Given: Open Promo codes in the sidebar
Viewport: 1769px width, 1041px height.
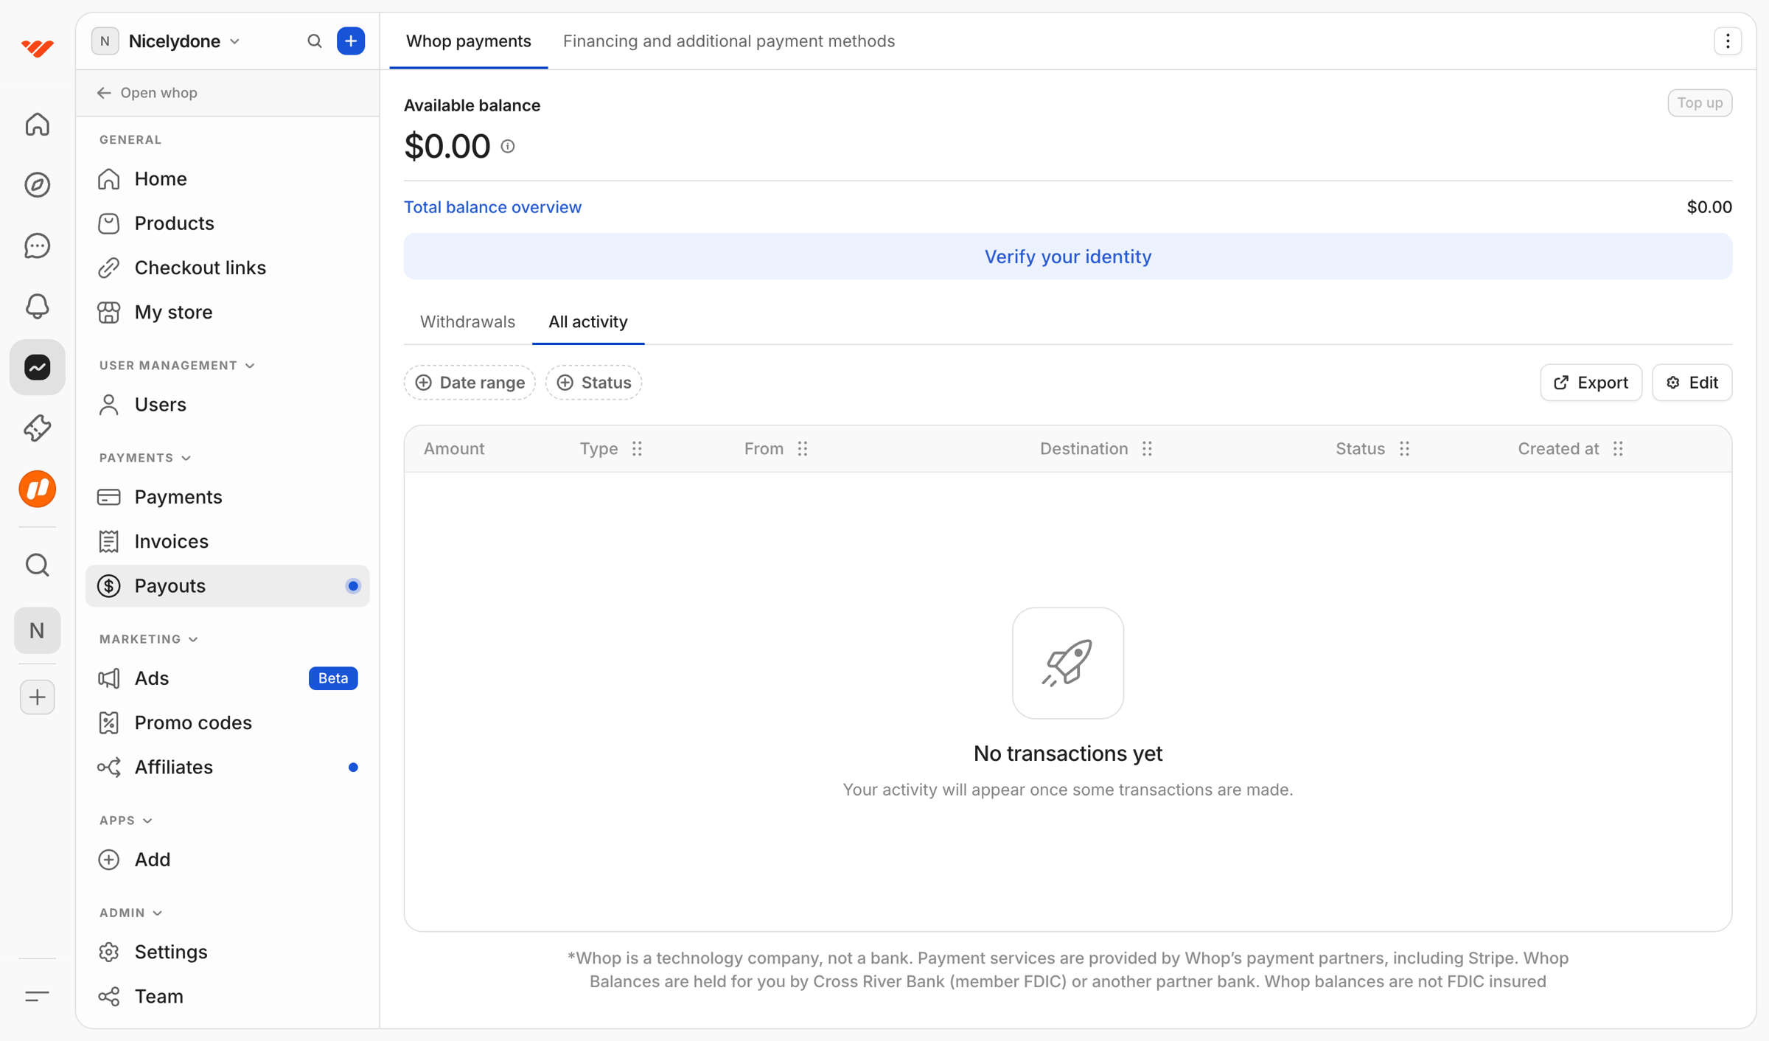Looking at the screenshot, I should pos(227,723).
